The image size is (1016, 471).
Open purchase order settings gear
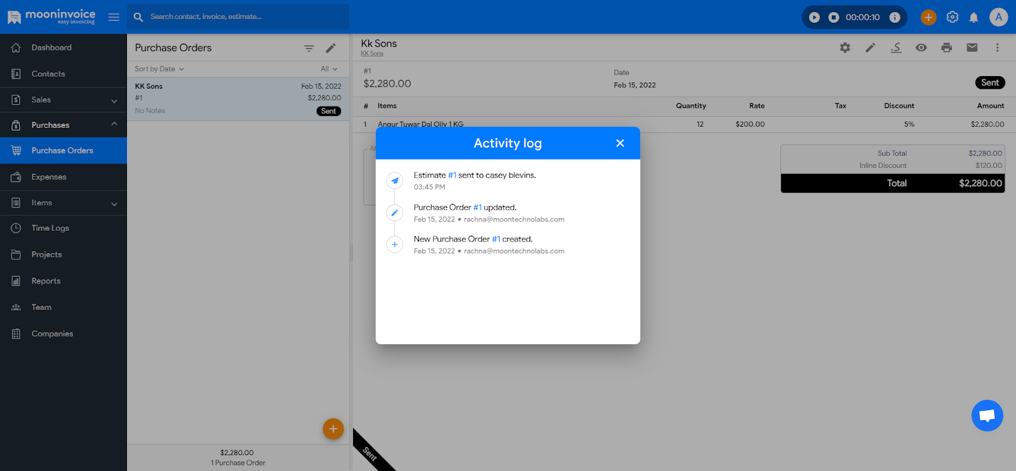tap(845, 48)
